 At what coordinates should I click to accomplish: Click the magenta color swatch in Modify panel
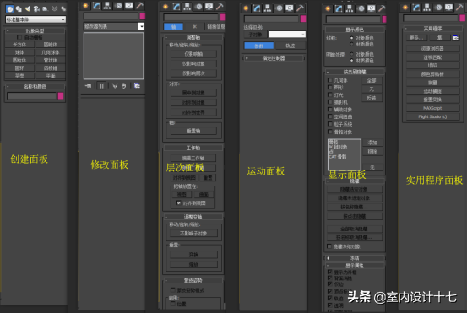(x=143, y=16)
